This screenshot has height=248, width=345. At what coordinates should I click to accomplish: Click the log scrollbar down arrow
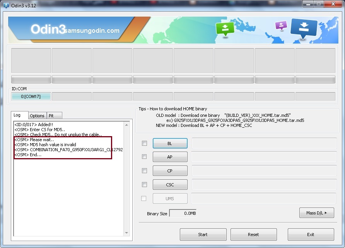coord(126,233)
